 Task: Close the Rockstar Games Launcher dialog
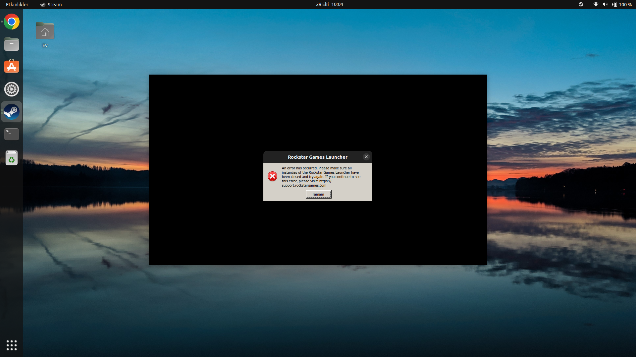click(x=366, y=157)
